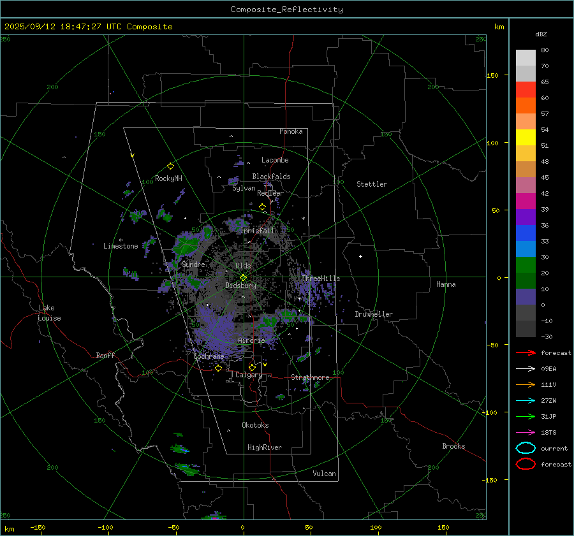The image size is (574, 536).
Task: Click the red forecast ellipse icon
Action: (x=526, y=464)
